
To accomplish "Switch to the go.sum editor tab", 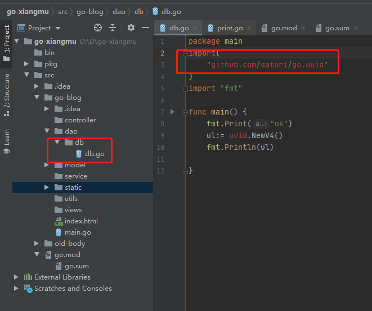I will [x=337, y=28].
